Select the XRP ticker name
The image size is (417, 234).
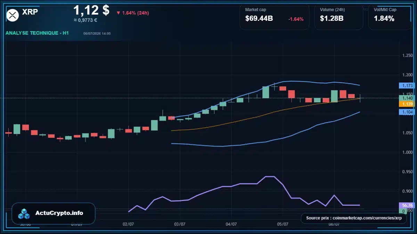[x=30, y=12]
